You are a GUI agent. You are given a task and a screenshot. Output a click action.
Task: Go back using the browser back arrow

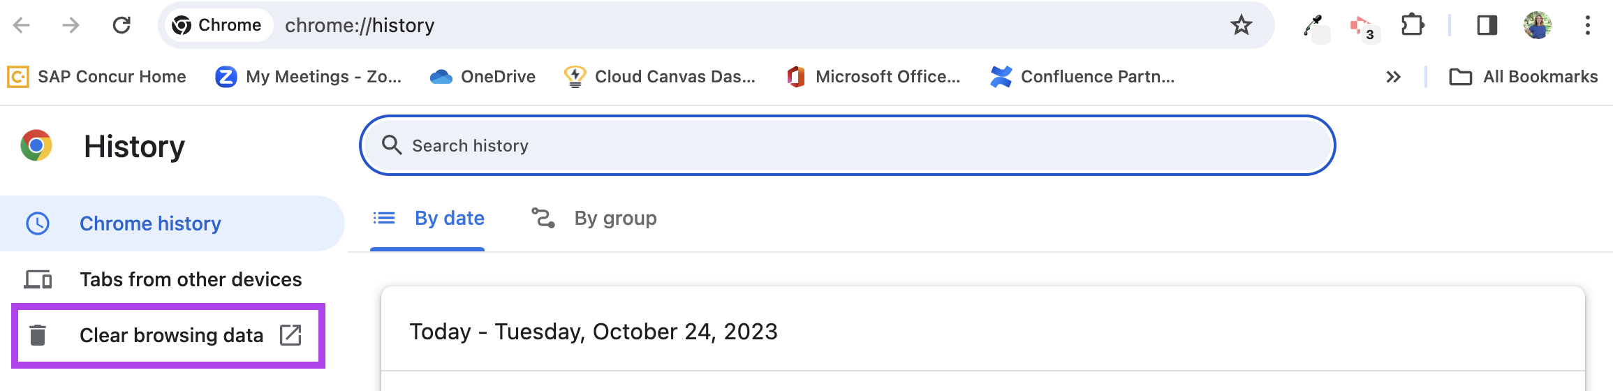coord(22,26)
